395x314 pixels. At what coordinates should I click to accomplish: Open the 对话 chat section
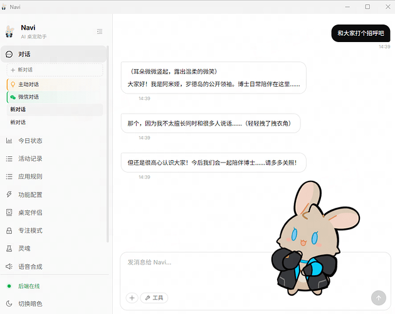coord(53,54)
